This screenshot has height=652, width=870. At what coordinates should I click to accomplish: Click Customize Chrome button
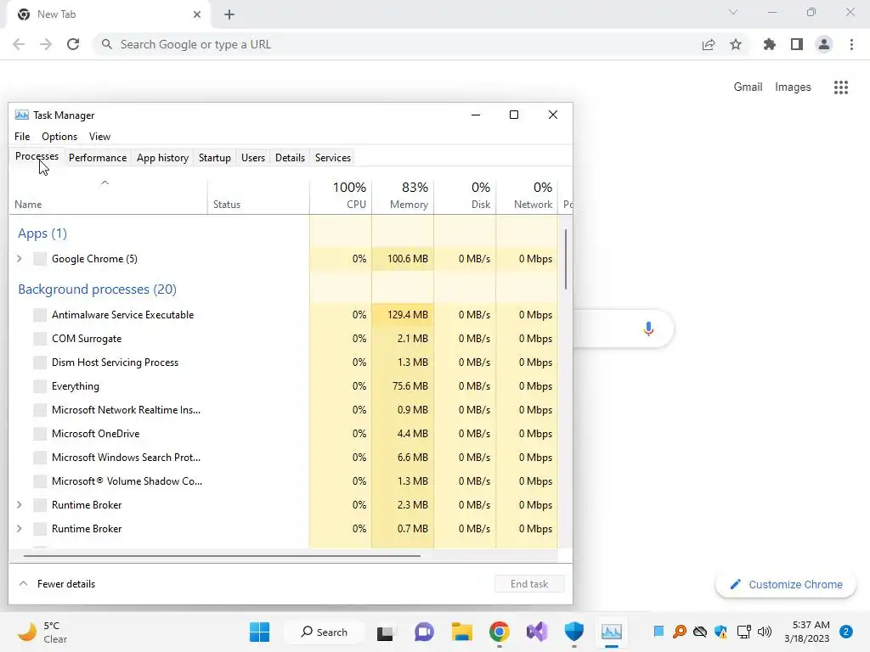pyautogui.click(x=786, y=584)
